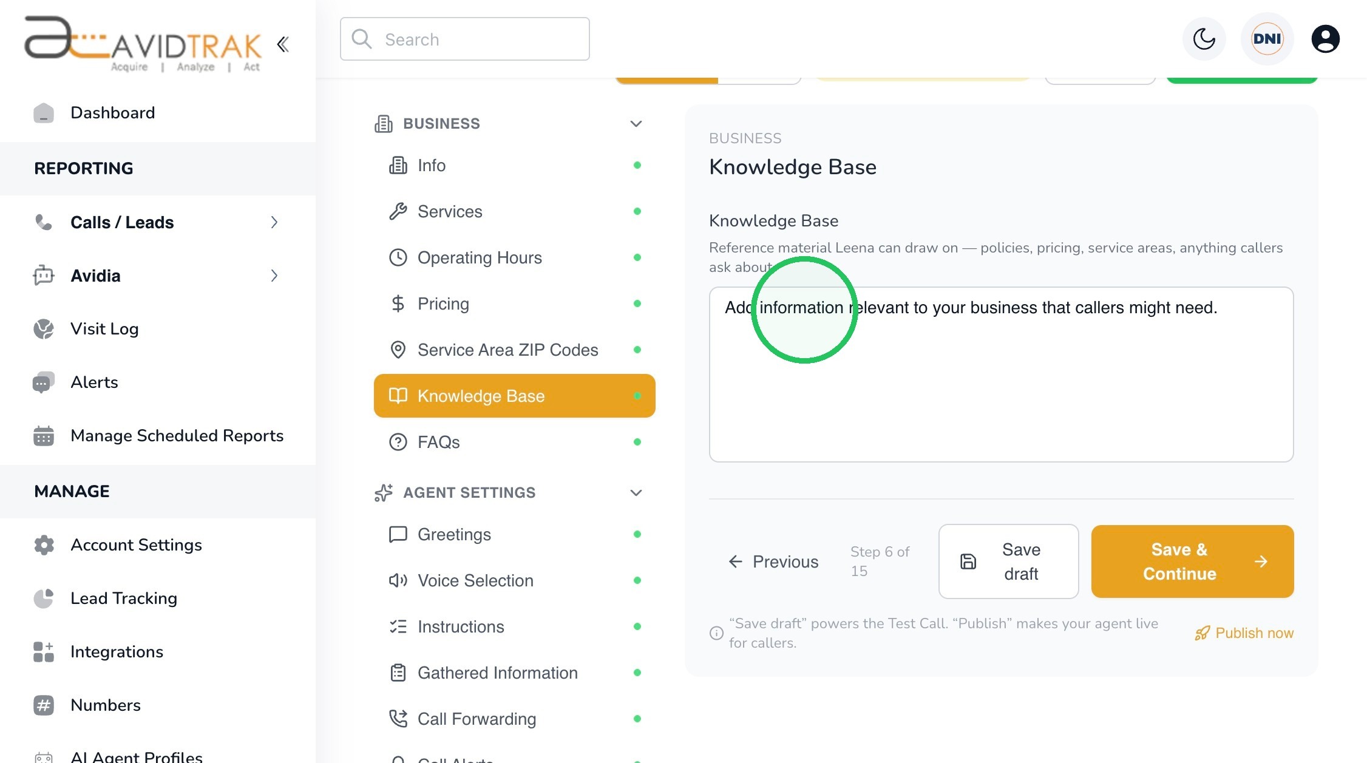Expand Avidia submenu chevron
This screenshot has height=763, width=1367.
[x=274, y=276]
